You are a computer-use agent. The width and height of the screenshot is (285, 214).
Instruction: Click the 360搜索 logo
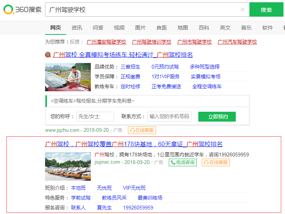click(x=22, y=9)
